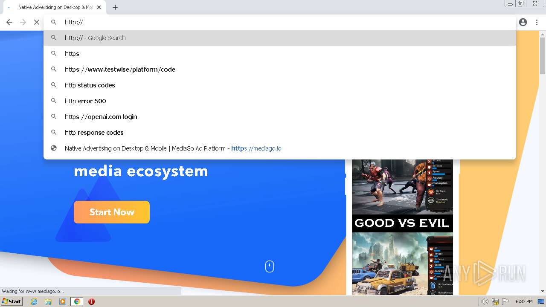The width and height of the screenshot is (546, 307).
Task: Open the media player taskbar icon
Action: pos(63,301)
